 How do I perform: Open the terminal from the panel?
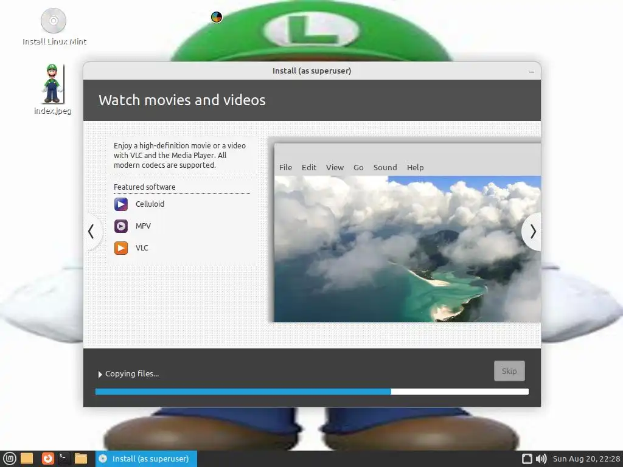pos(64,458)
